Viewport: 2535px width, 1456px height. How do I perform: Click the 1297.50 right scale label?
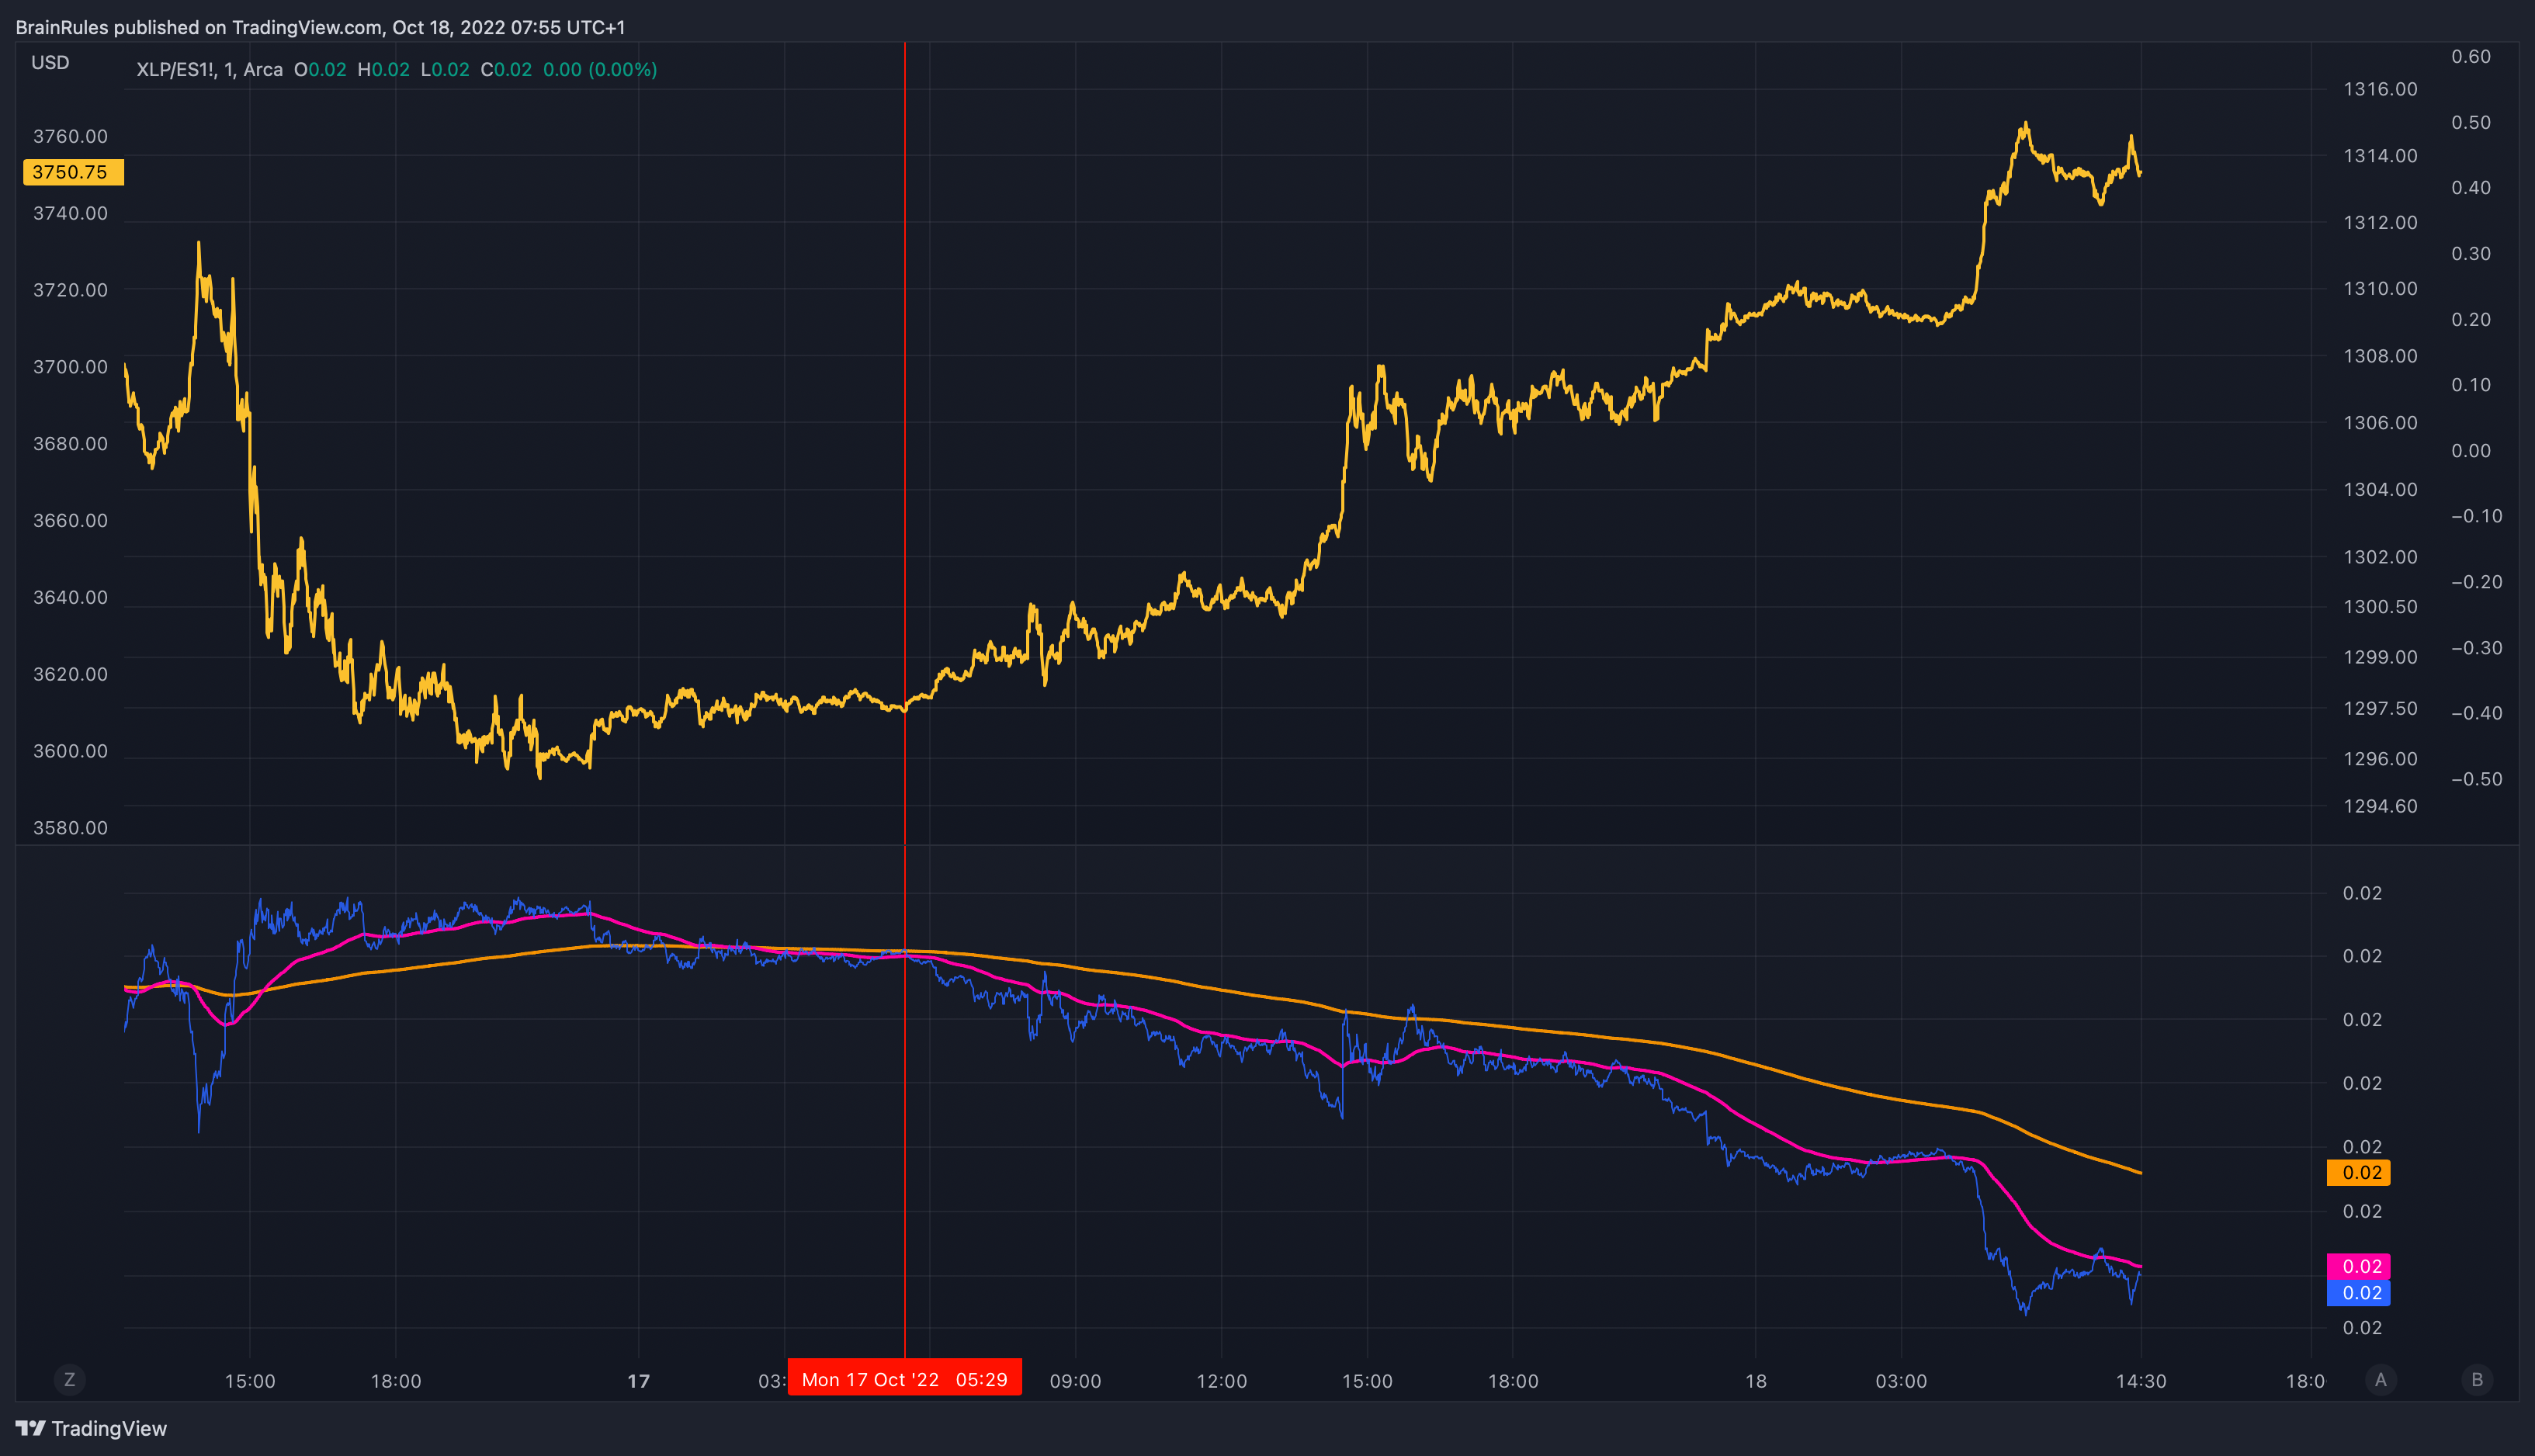pos(2380,708)
